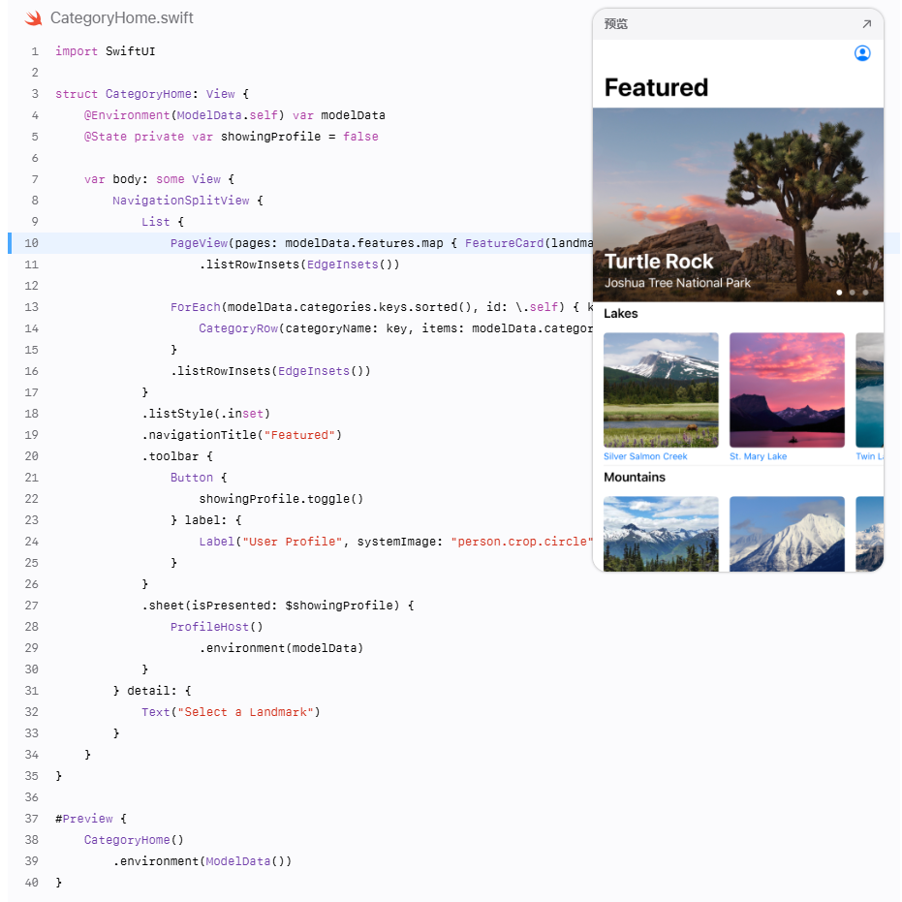Click the St. Mary Lake link text

click(759, 456)
